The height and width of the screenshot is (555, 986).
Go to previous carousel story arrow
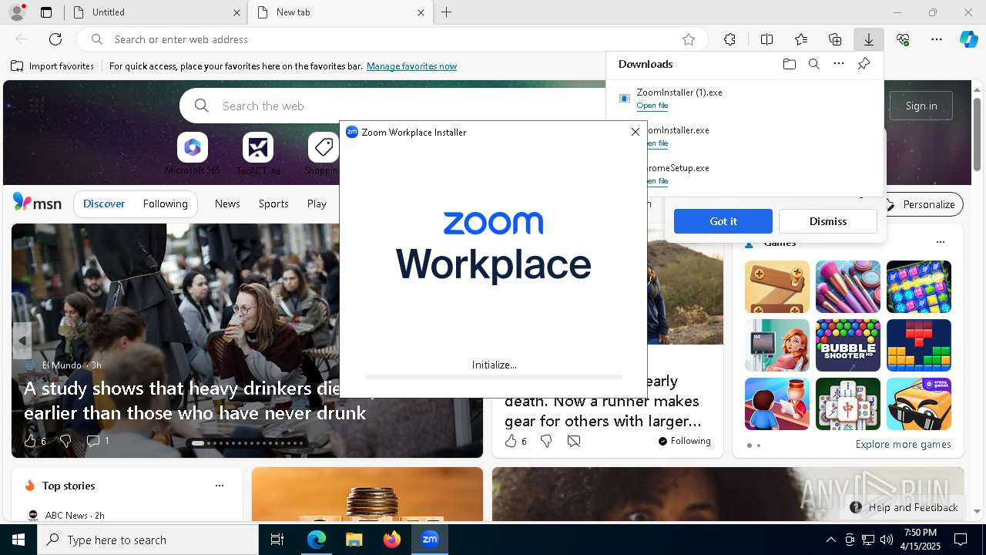point(22,341)
